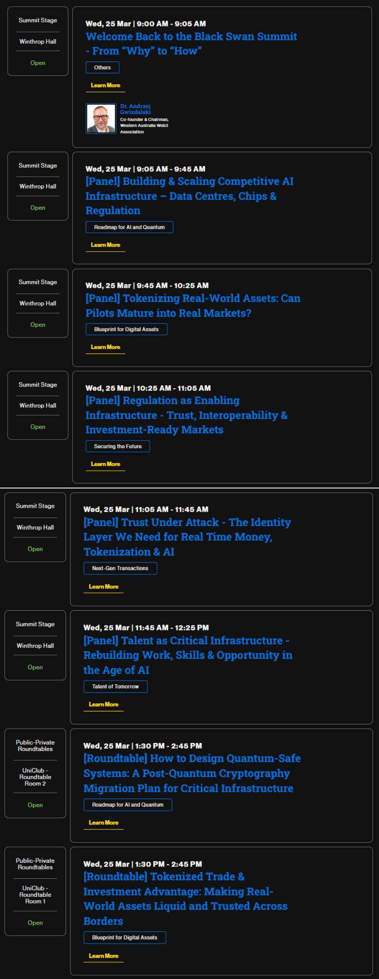Click UniClub - Roundtable Room 2 venue text
Viewport: 379px width, 979px height.
(x=35, y=777)
